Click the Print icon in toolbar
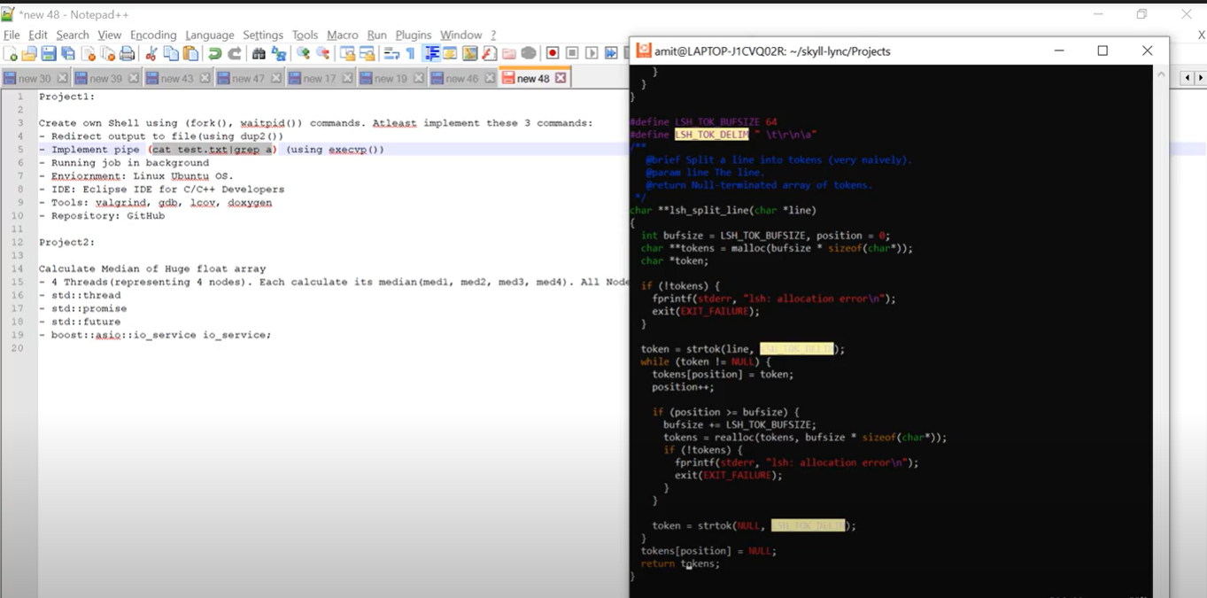Screen dimensions: 1207x598 point(128,54)
